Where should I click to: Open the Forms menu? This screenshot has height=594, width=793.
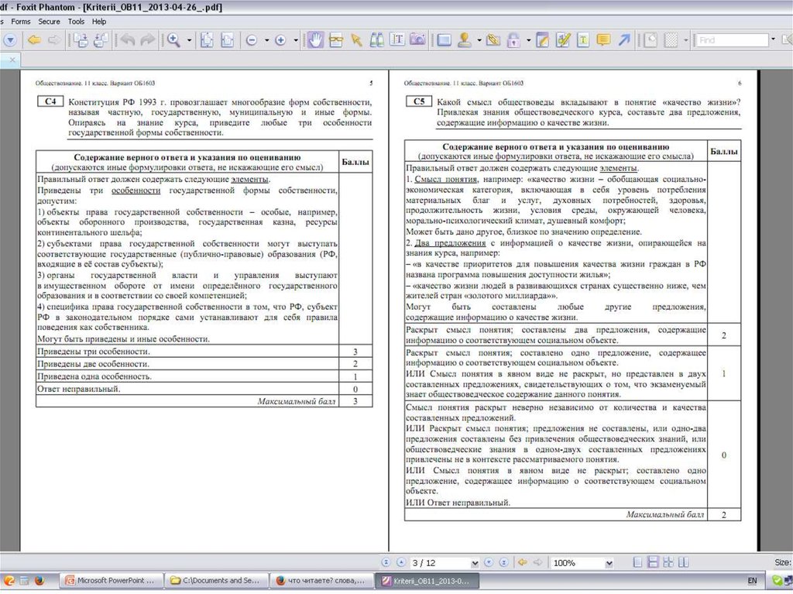[21, 22]
